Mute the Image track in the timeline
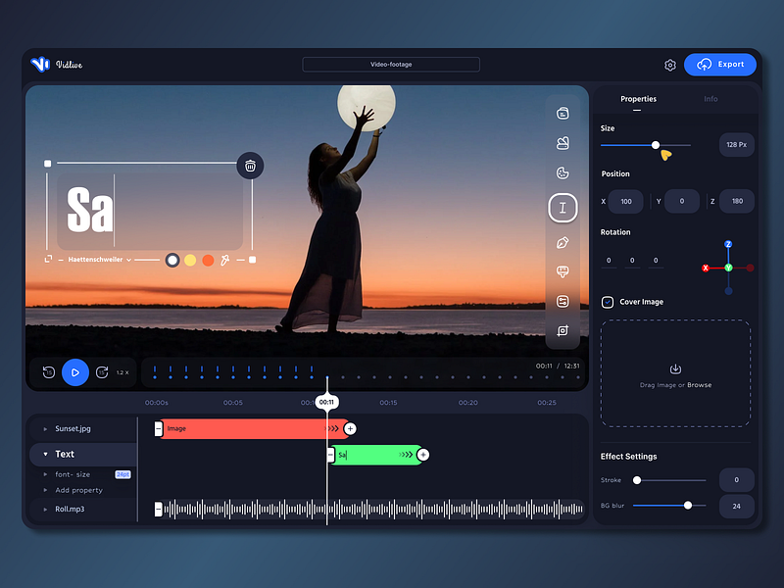 click(158, 428)
